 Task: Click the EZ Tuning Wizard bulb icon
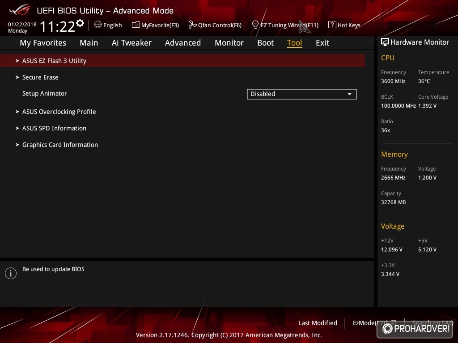[255, 25]
